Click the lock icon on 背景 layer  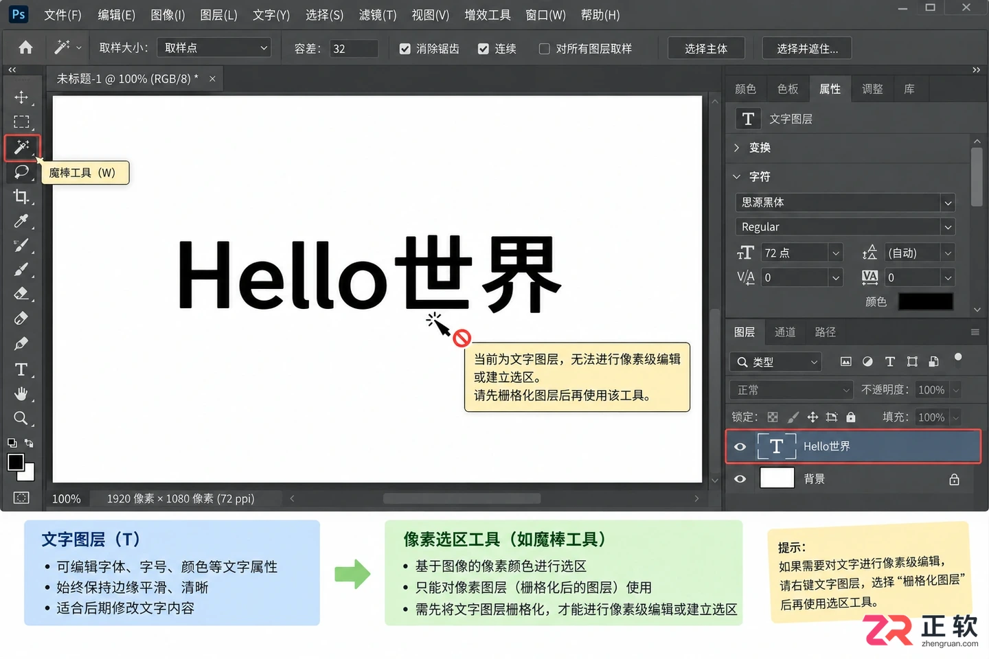pos(954,479)
